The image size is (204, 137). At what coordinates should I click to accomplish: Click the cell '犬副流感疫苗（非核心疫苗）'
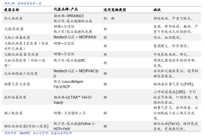25,63
